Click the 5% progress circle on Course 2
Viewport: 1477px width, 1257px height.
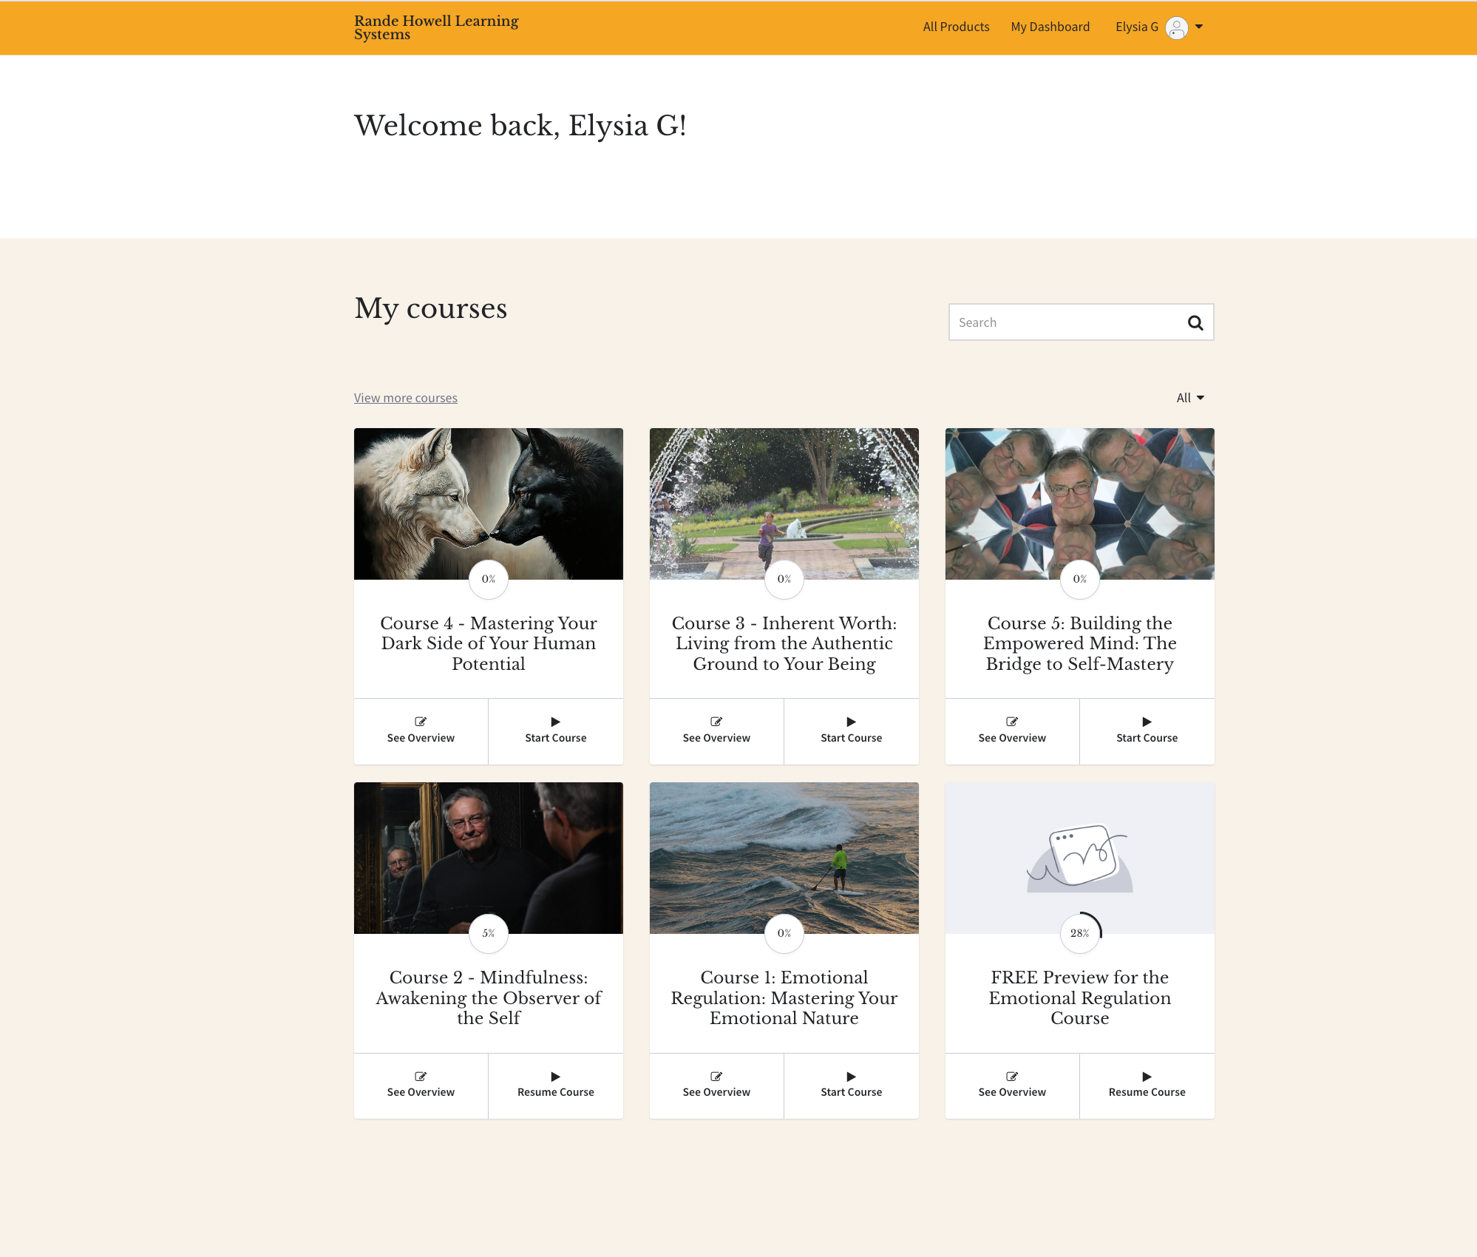(x=488, y=933)
